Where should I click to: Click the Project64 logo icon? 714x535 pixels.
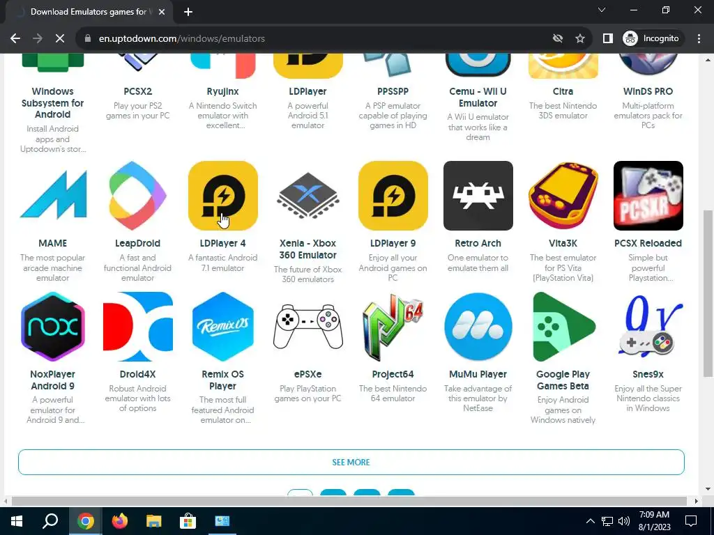[393, 327]
